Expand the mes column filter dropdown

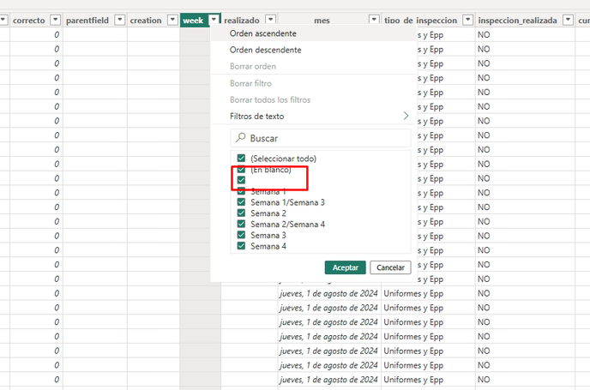[x=374, y=20]
